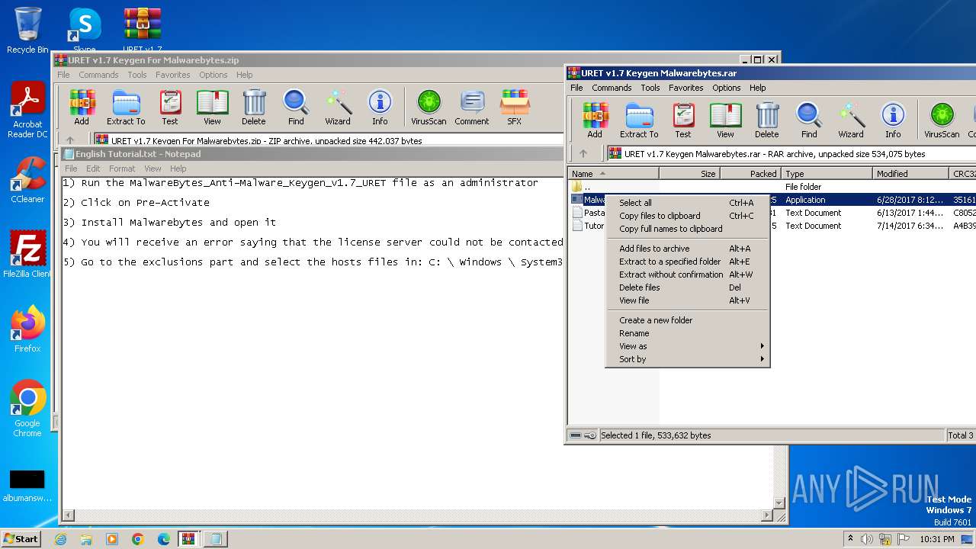Go up one level in the .rar window

coord(583,154)
